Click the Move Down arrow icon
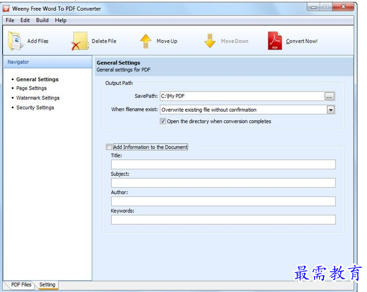The height and width of the screenshot is (292, 367). pyautogui.click(x=210, y=41)
